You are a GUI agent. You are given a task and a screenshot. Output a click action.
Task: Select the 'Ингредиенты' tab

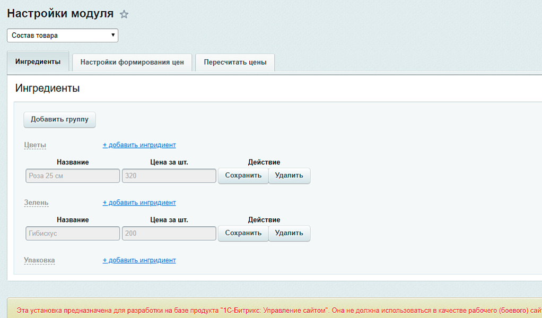click(x=38, y=61)
